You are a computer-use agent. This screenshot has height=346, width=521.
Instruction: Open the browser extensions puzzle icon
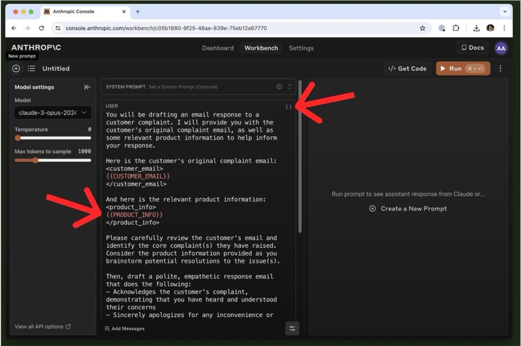coord(456,28)
